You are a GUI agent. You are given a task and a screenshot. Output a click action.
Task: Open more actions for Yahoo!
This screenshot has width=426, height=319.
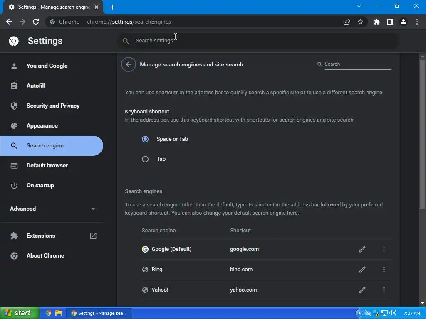[384, 290]
